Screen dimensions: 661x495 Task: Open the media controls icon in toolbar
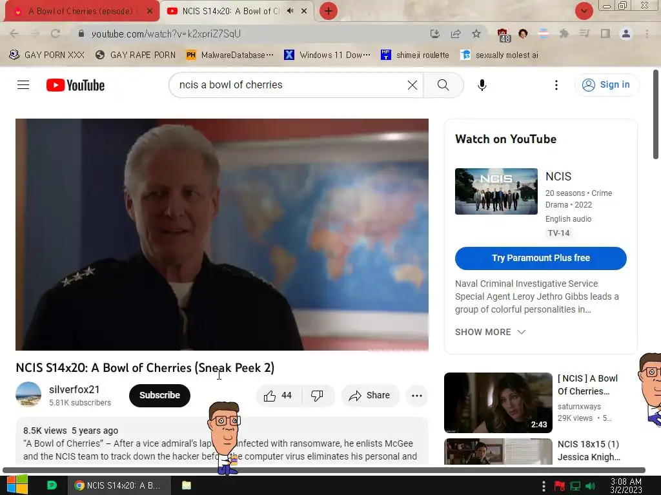click(584, 34)
